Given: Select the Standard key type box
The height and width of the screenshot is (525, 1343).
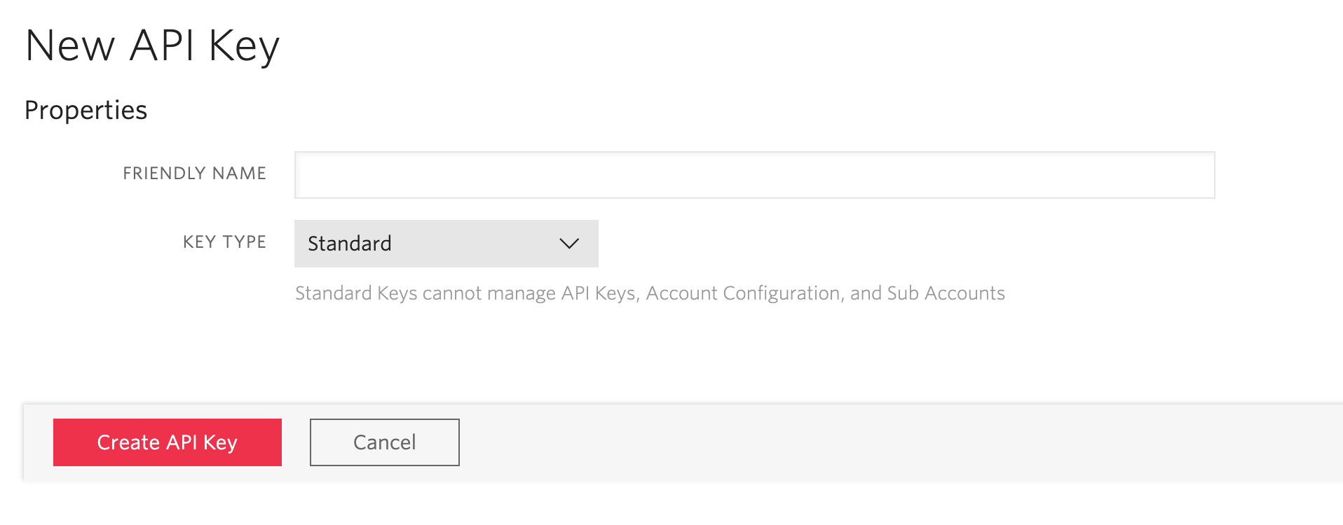Looking at the screenshot, I should tap(446, 243).
